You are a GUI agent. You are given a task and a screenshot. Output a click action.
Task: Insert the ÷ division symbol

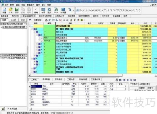tap(87, 10)
